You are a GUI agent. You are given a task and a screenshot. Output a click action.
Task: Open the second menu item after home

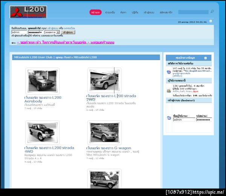110,12
